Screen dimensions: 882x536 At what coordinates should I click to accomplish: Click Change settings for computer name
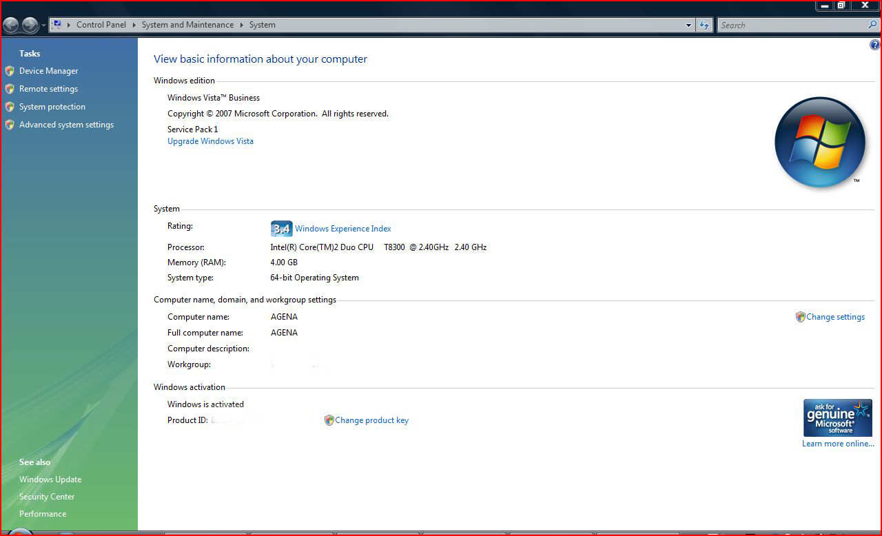[835, 317]
